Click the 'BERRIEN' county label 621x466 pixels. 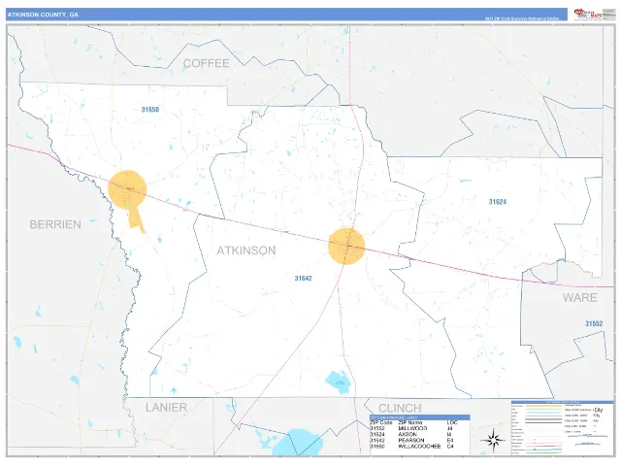tap(55, 224)
